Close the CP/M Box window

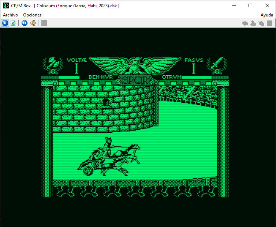click(x=267, y=5)
